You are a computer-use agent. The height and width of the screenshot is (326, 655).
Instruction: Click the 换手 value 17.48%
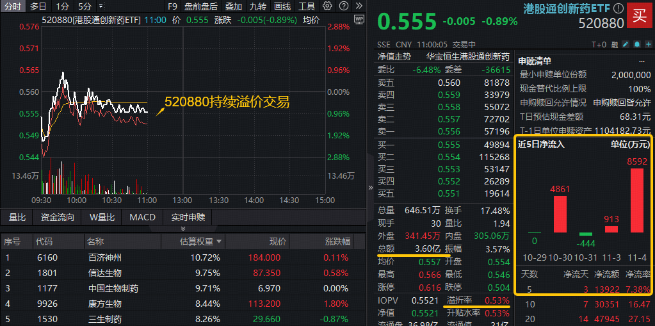pyautogui.click(x=496, y=211)
